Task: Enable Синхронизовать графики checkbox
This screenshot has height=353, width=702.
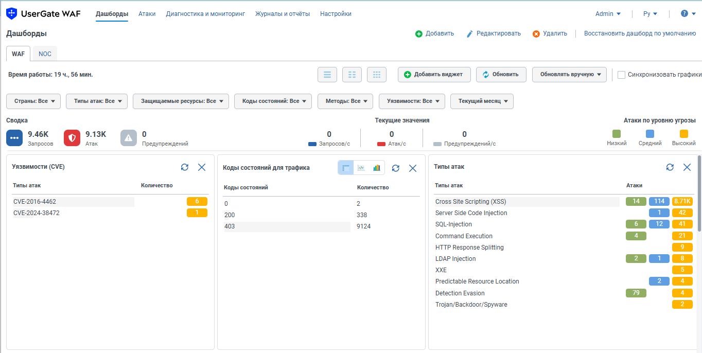Action: pyautogui.click(x=622, y=75)
